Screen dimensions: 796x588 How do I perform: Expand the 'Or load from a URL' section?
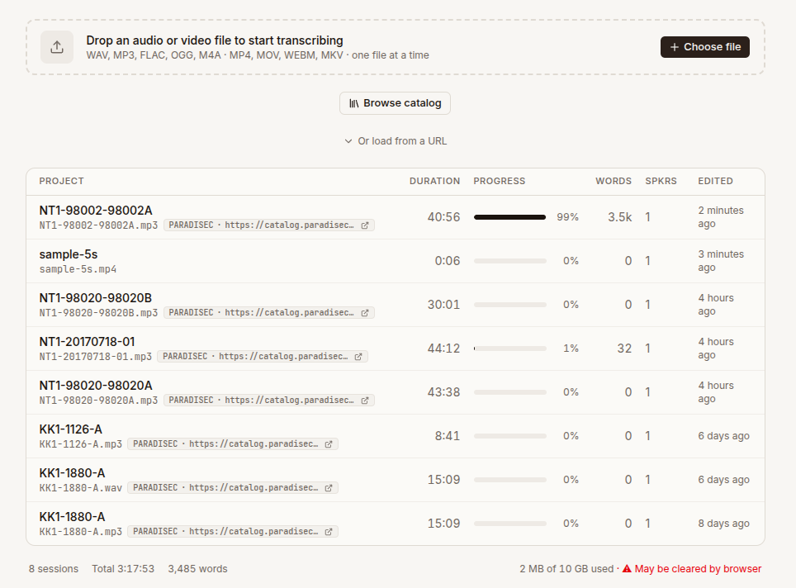[x=396, y=141]
